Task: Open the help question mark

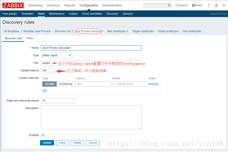Action: coord(209,5)
